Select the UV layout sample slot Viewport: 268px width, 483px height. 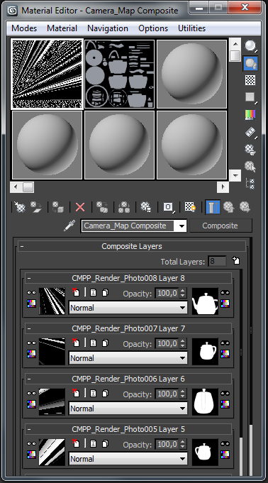[x=120, y=74]
